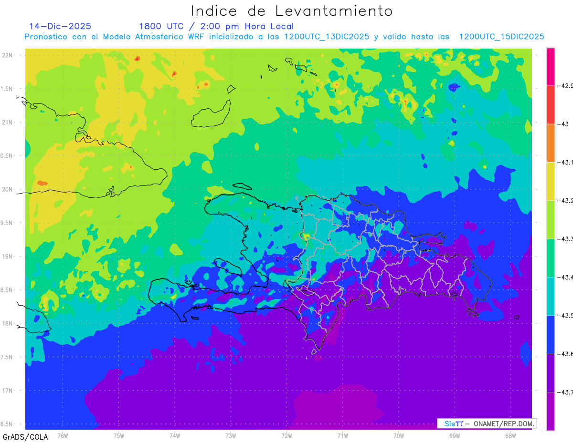Click the 74W longitude axis label
Screen dimensions: 573x442
click(x=175, y=435)
